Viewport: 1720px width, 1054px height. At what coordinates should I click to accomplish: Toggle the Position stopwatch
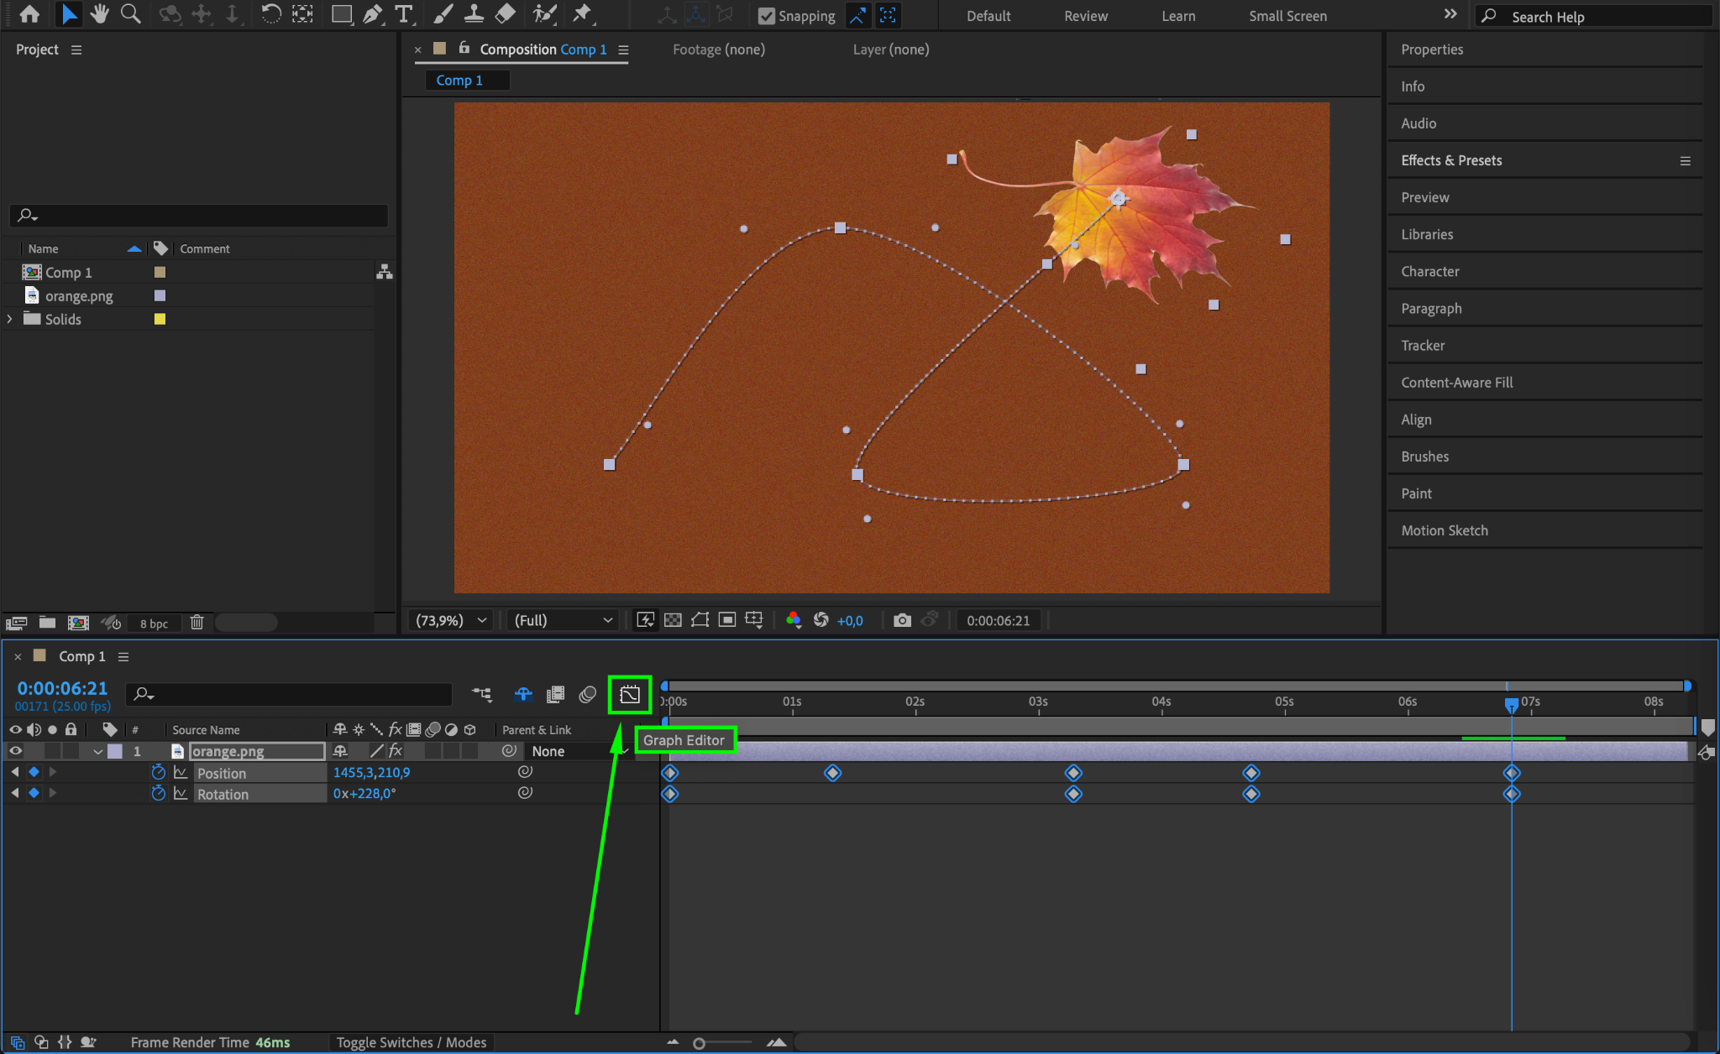tap(158, 772)
